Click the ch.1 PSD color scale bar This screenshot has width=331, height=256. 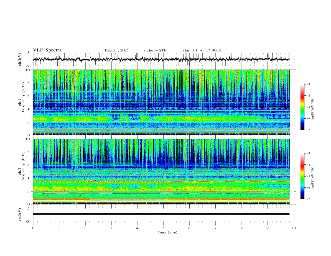pos(302,107)
